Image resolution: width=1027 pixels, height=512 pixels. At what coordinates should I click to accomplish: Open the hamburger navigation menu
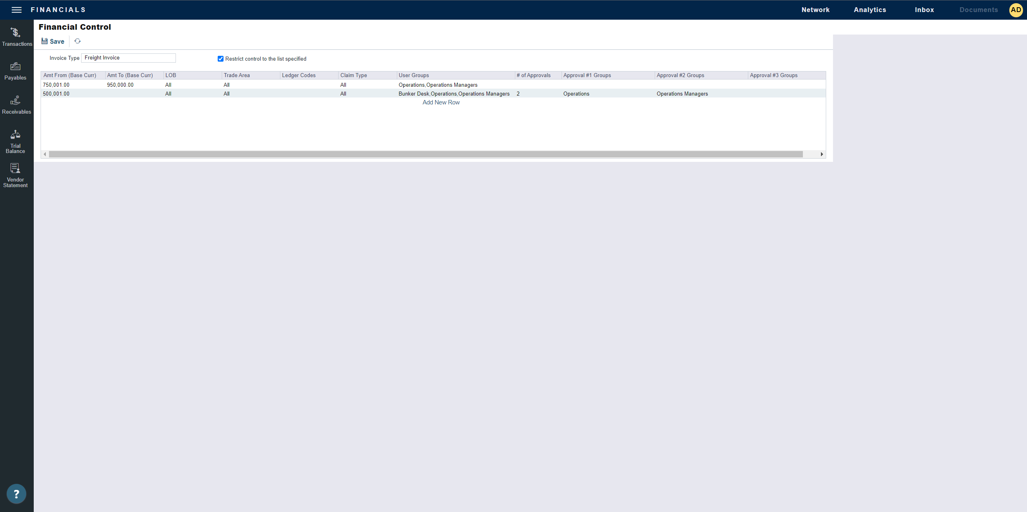click(x=16, y=10)
